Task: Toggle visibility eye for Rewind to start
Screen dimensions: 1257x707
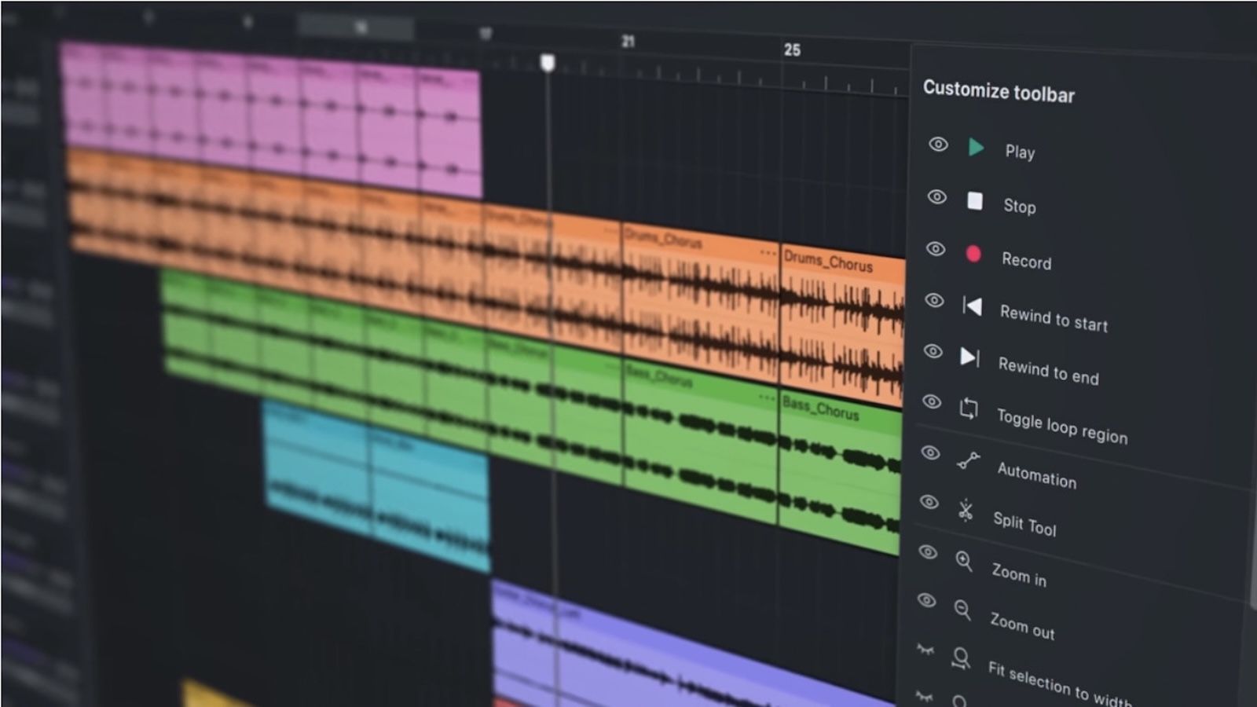Action: pyautogui.click(x=933, y=300)
